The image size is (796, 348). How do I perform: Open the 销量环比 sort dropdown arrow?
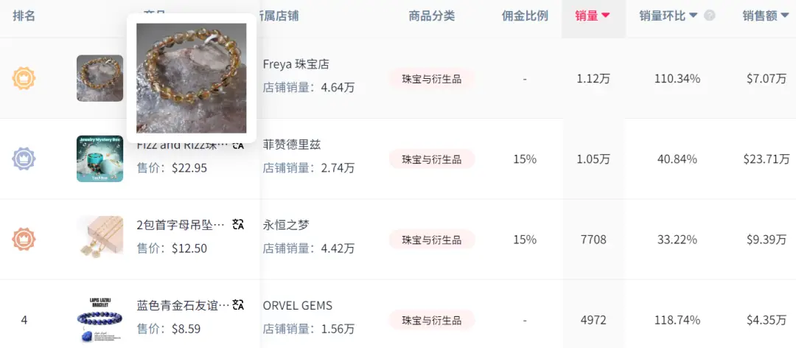coord(693,15)
